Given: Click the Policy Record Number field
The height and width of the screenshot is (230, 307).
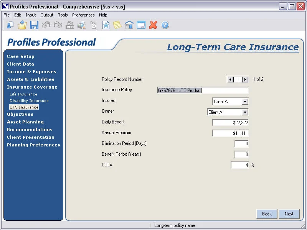Looking at the screenshot, I should [x=238, y=79].
